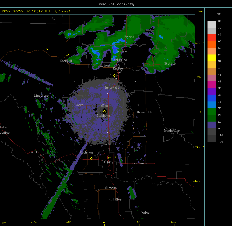Select the RedDeer label

click(x=118, y=68)
